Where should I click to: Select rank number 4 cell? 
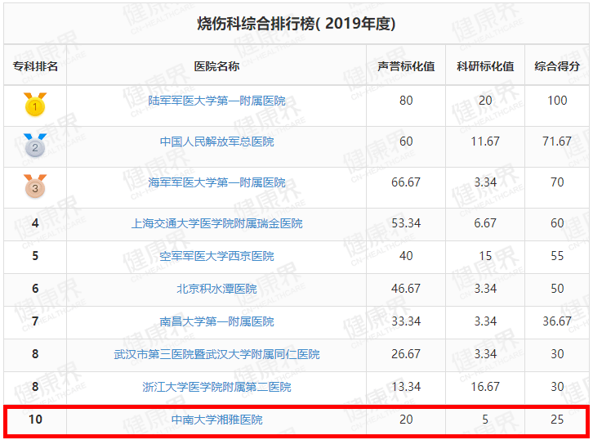point(35,223)
